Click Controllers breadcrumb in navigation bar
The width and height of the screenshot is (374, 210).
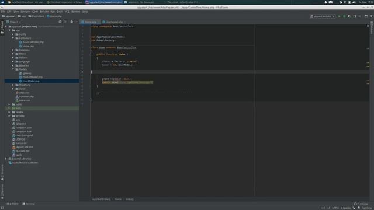click(36, 16)
